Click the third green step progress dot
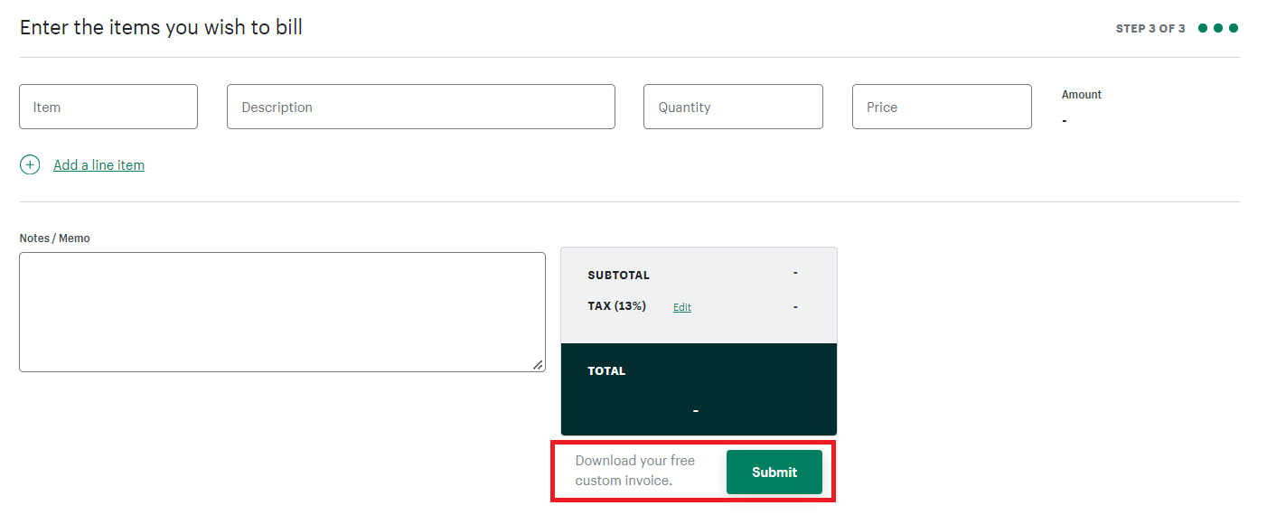 point(1234,28)
